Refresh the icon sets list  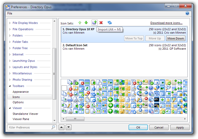(110, 23)
